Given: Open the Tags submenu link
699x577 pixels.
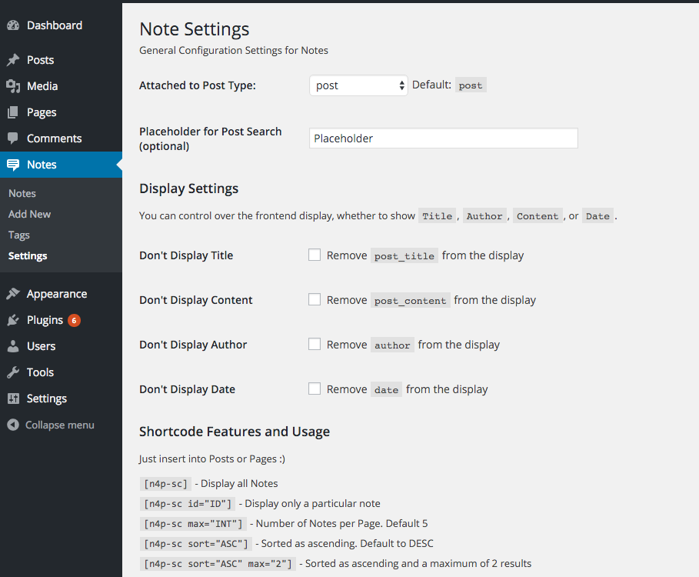Looking at the screenshot, I should point(19,235).
